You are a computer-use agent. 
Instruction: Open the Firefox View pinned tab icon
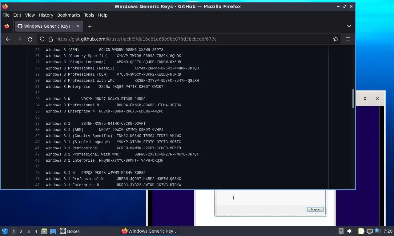point(7,26)
